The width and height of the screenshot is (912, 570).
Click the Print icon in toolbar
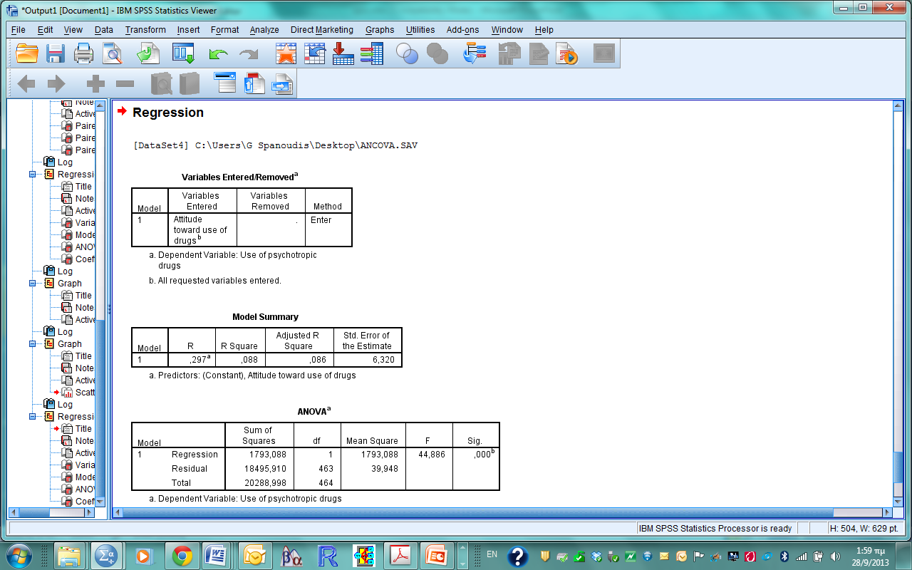pyautogui.click(x=84, y=53)
